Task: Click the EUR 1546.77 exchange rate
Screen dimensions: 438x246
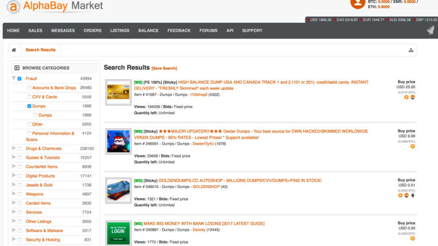Action: [372, 20]
